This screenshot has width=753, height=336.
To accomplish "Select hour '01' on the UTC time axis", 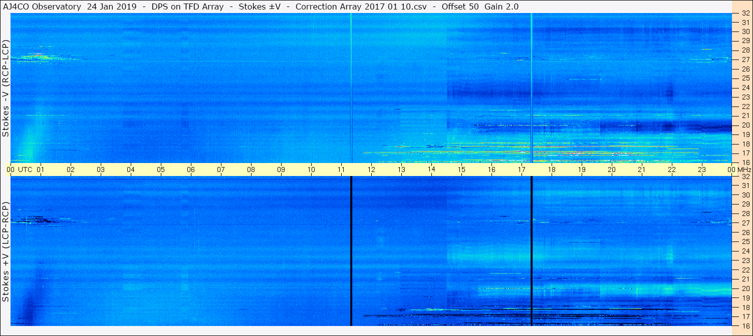I will 41,170.
